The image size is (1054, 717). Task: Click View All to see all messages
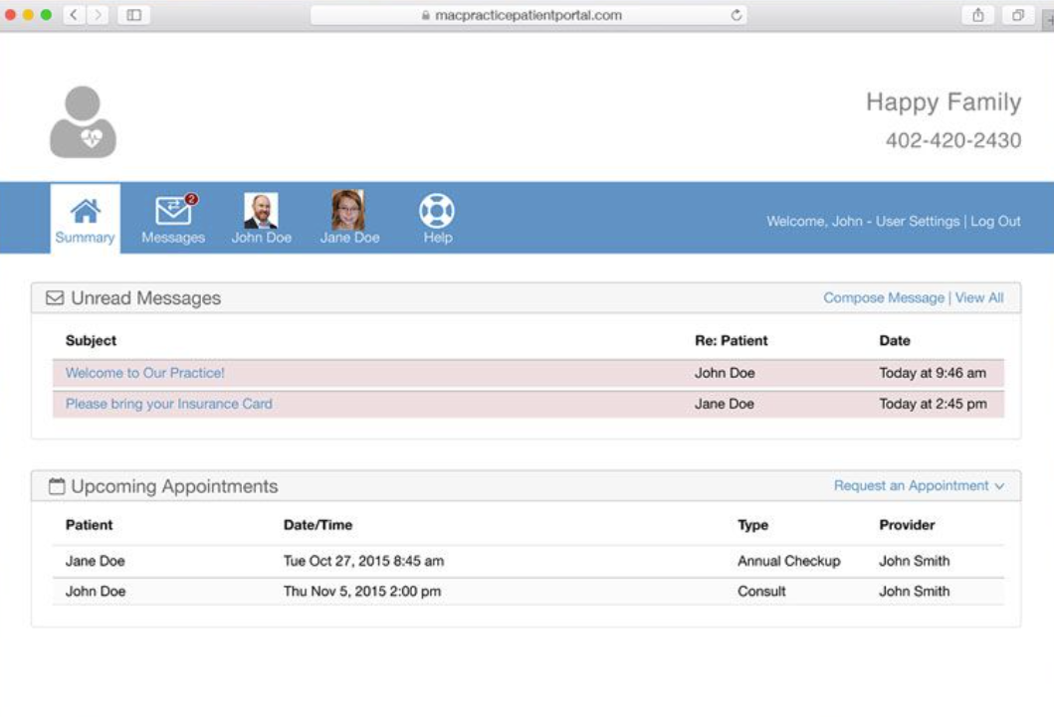[x=980, y=297]
